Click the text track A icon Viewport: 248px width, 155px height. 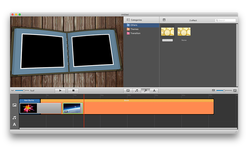[x=14, y=125]
